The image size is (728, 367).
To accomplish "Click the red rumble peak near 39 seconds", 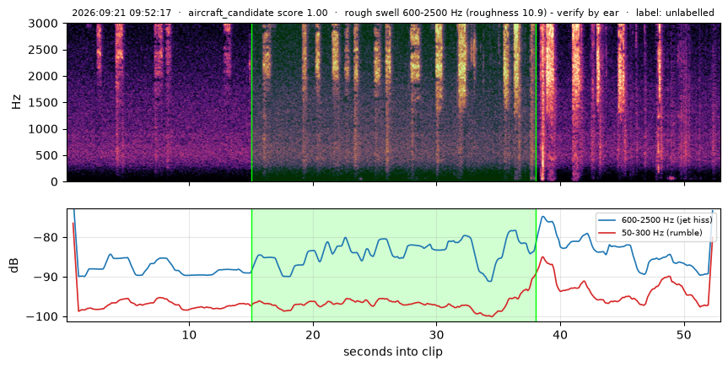I will pos(542,256).
